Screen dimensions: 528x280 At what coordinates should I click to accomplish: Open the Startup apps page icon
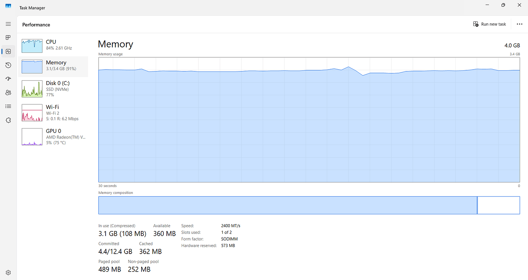8,79
